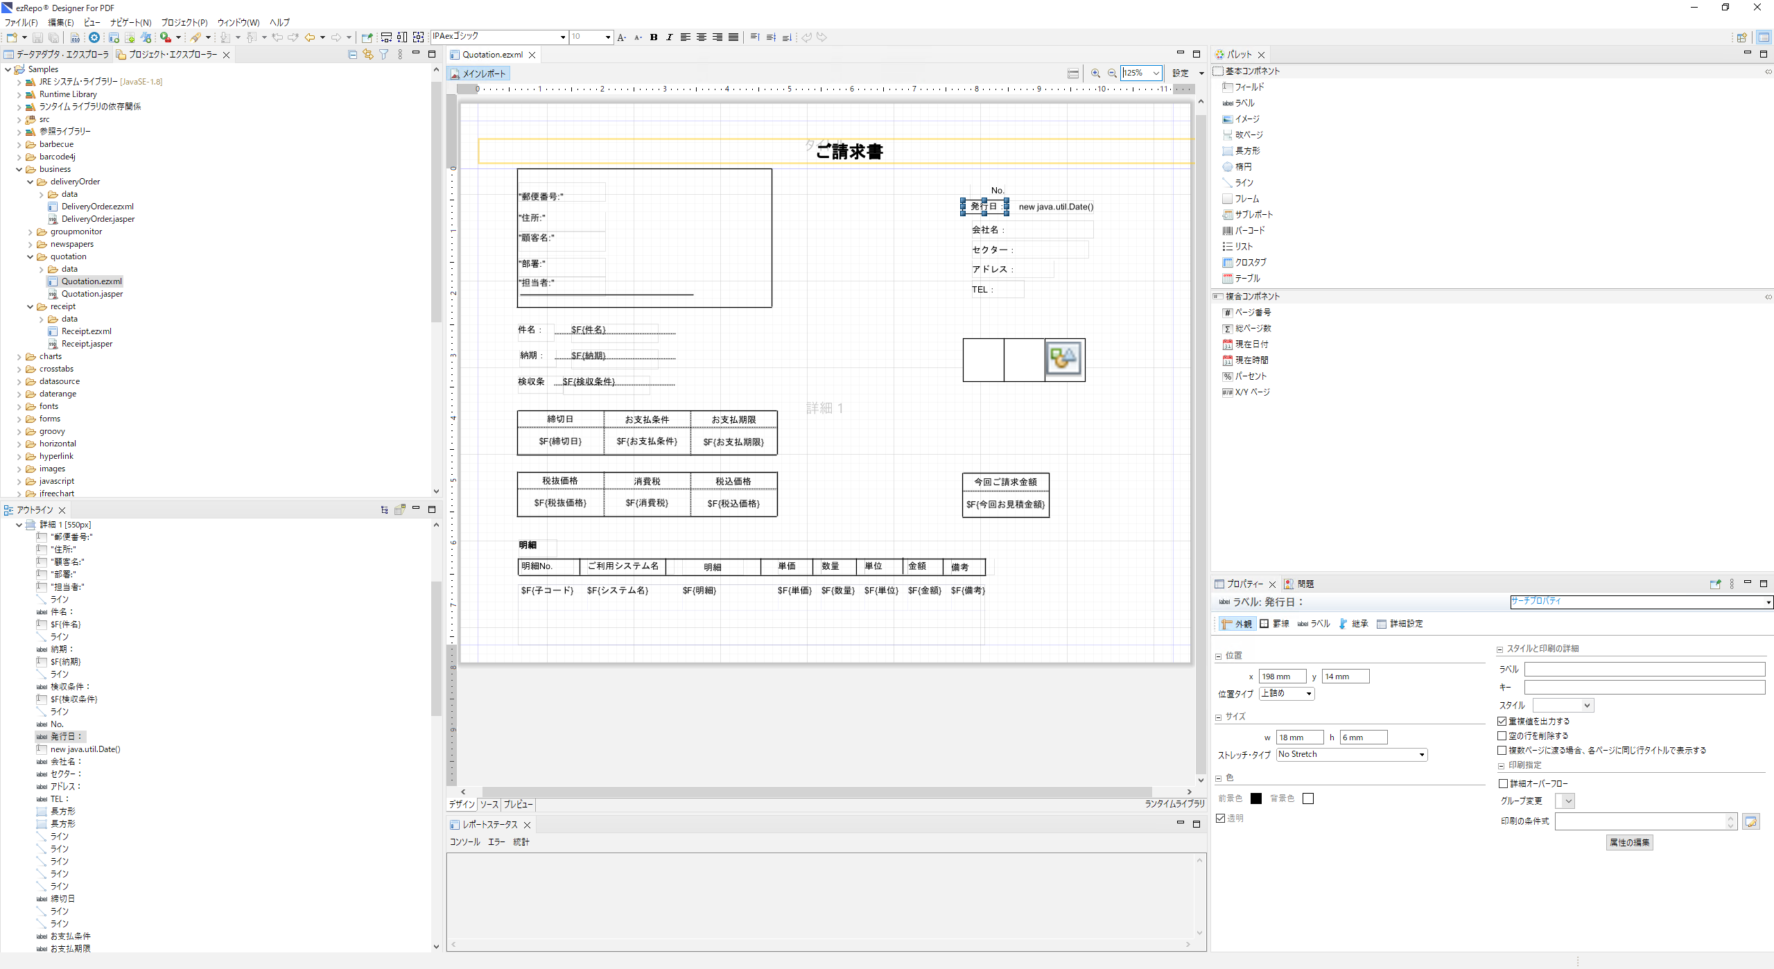
Task: Select the ページ番号 compound component
Action: pos(1253,312)
